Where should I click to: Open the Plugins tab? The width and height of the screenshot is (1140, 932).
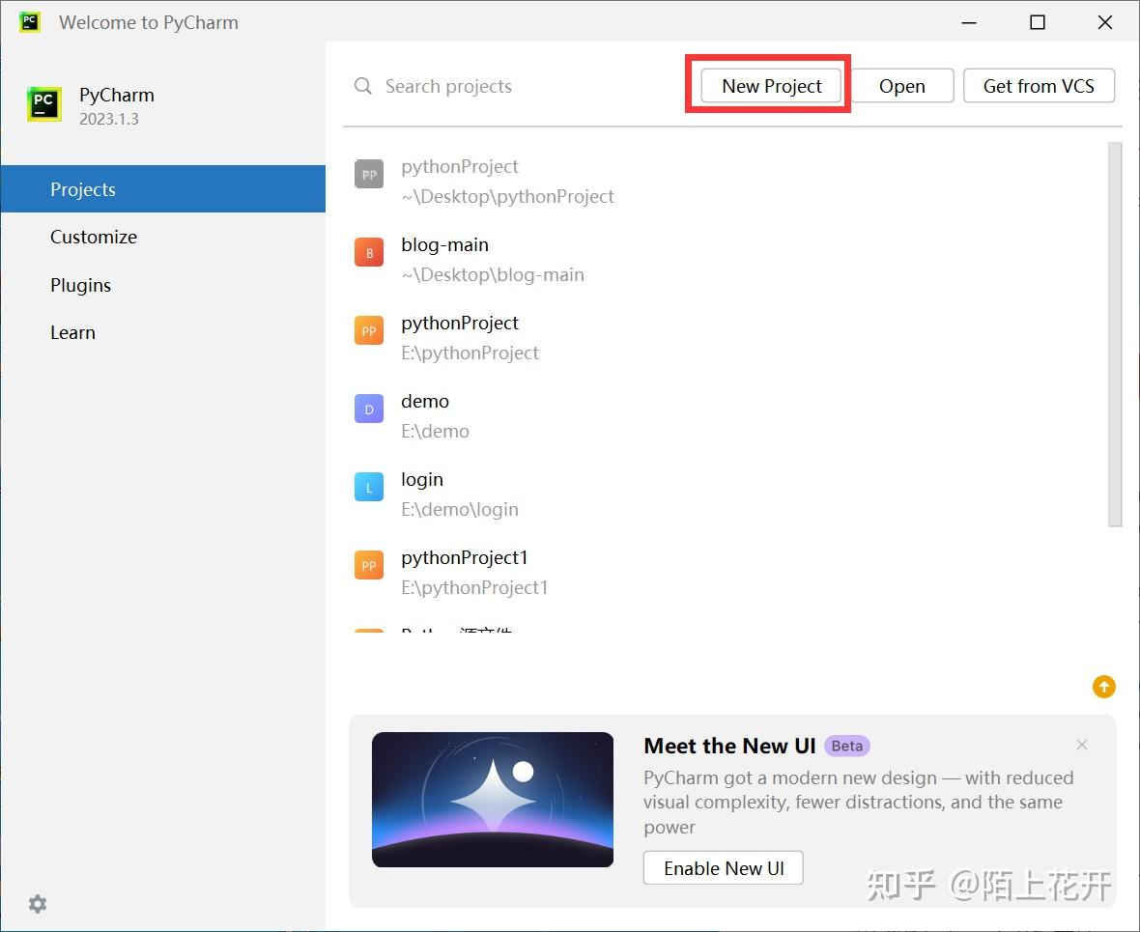click(80, 285)
